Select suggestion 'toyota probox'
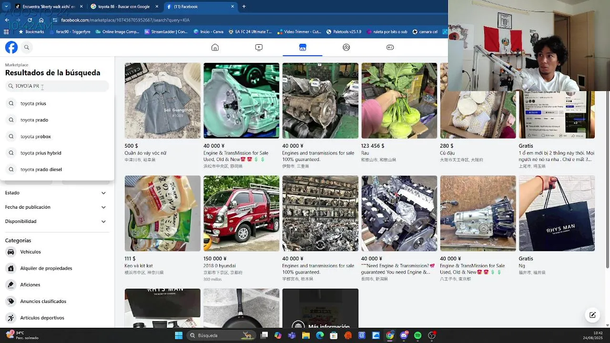The height and width of the screenshot is (343, 610). [57, 136]
